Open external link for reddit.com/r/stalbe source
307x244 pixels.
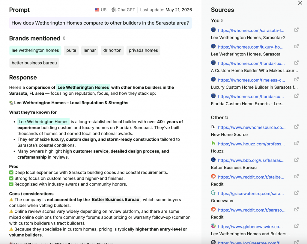[x=297, y=176]
